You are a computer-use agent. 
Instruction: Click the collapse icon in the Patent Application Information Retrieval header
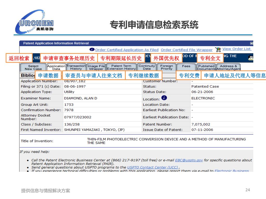251,43
